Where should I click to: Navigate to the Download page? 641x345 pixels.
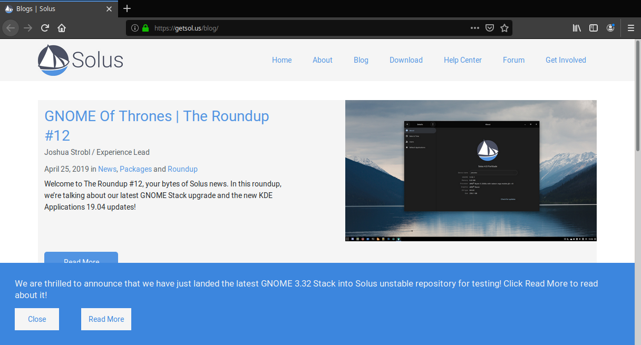(406, 60)
